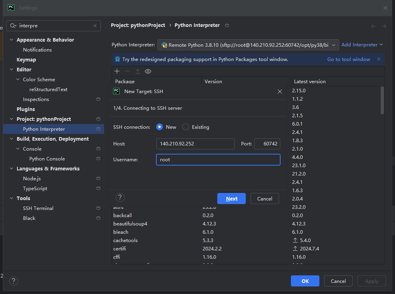
Task: Collapse the Editor section
Action: click(x=11, y=69)
